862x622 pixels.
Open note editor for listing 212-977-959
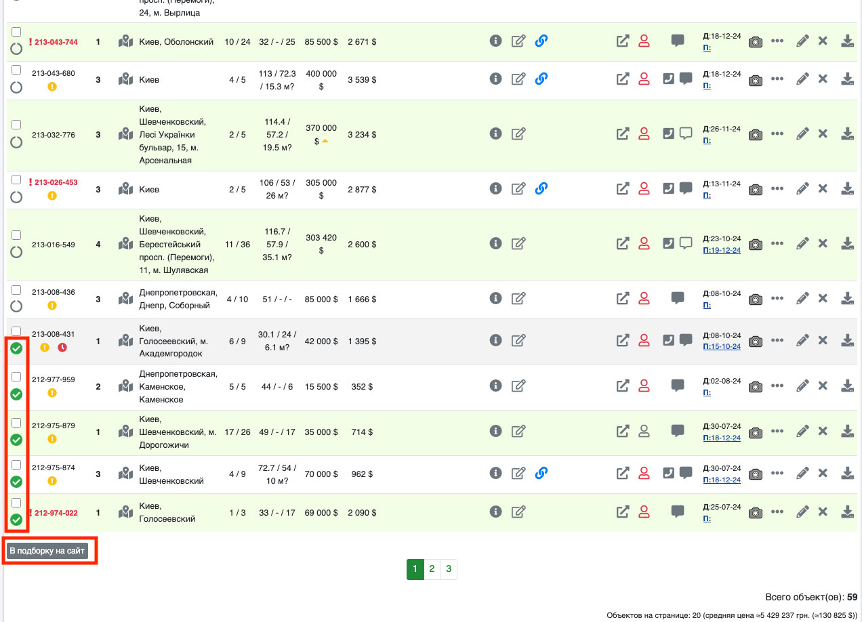tap(518, 386)
